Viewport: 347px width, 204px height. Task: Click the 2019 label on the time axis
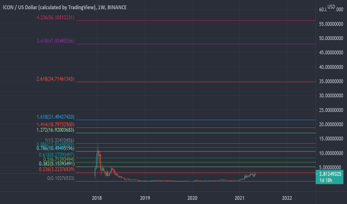145,198
